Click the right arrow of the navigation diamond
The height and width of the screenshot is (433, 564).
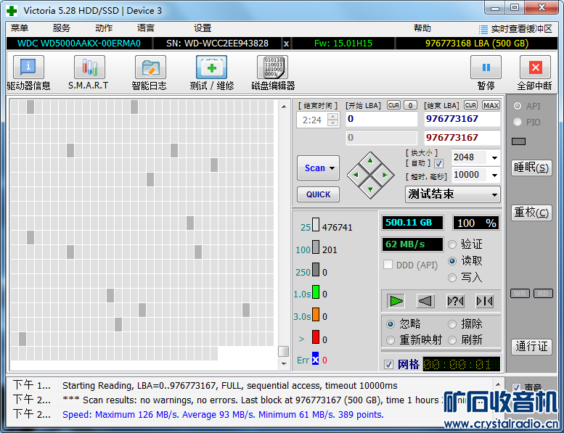(x=385, y=175)
